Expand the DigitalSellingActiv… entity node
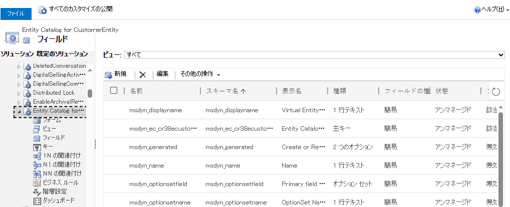Image resolution: width=510 pixels, height=207 pixels. pos(19,75)
